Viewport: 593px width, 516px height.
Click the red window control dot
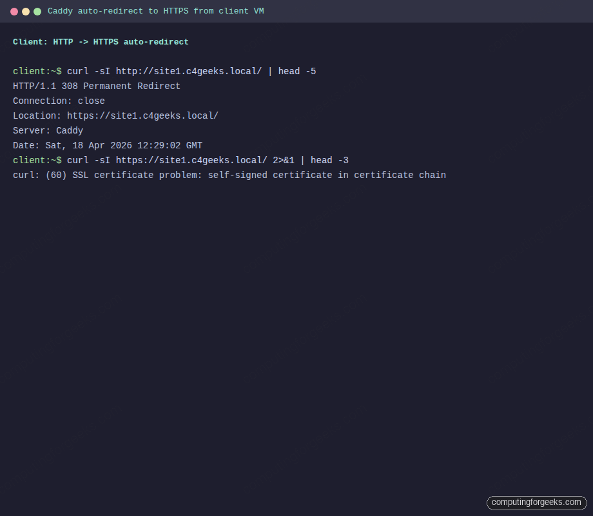14,11
